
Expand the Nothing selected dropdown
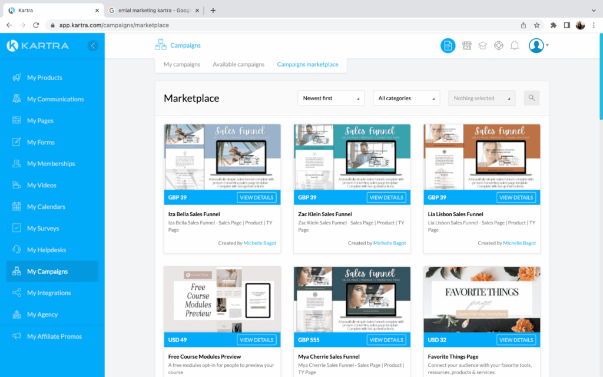click(482, 98)
